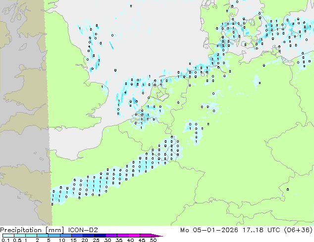Image resolution: width=314 pixels, height=242 pixels.
Task: Click the '30' legend scale value
Action: click(107, 240)
